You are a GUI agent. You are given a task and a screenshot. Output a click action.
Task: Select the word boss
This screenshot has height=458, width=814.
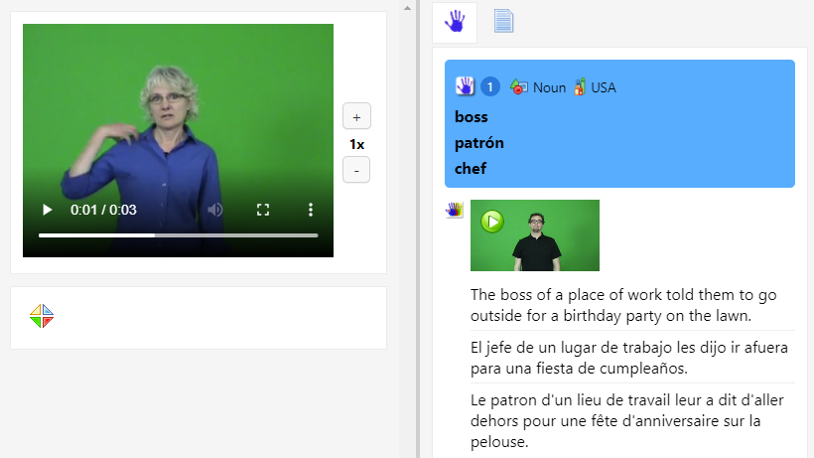472,117
